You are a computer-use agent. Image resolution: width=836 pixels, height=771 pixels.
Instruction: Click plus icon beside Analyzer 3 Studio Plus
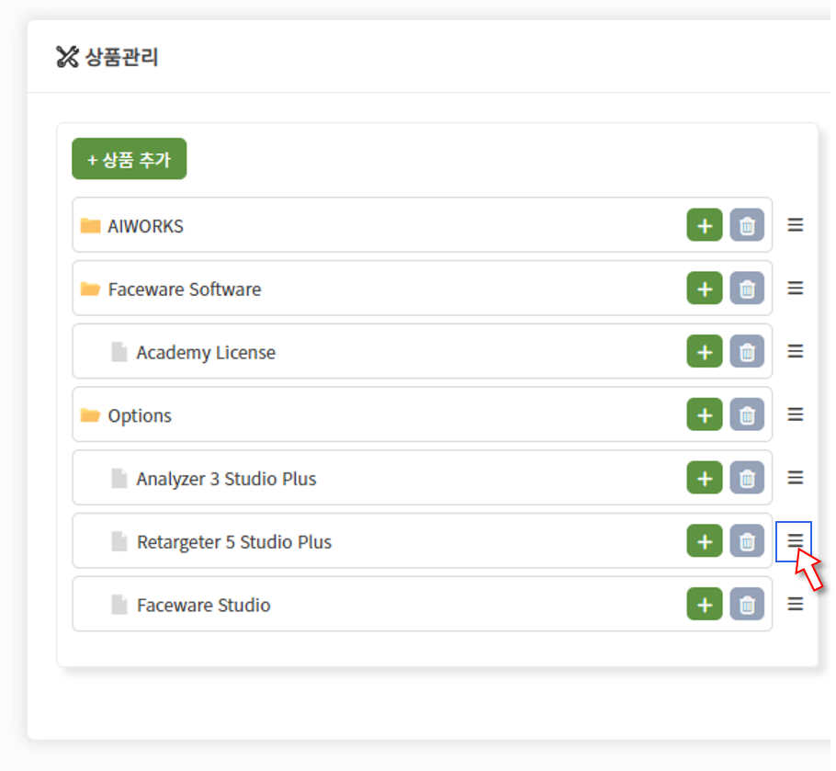pos(705,478)
